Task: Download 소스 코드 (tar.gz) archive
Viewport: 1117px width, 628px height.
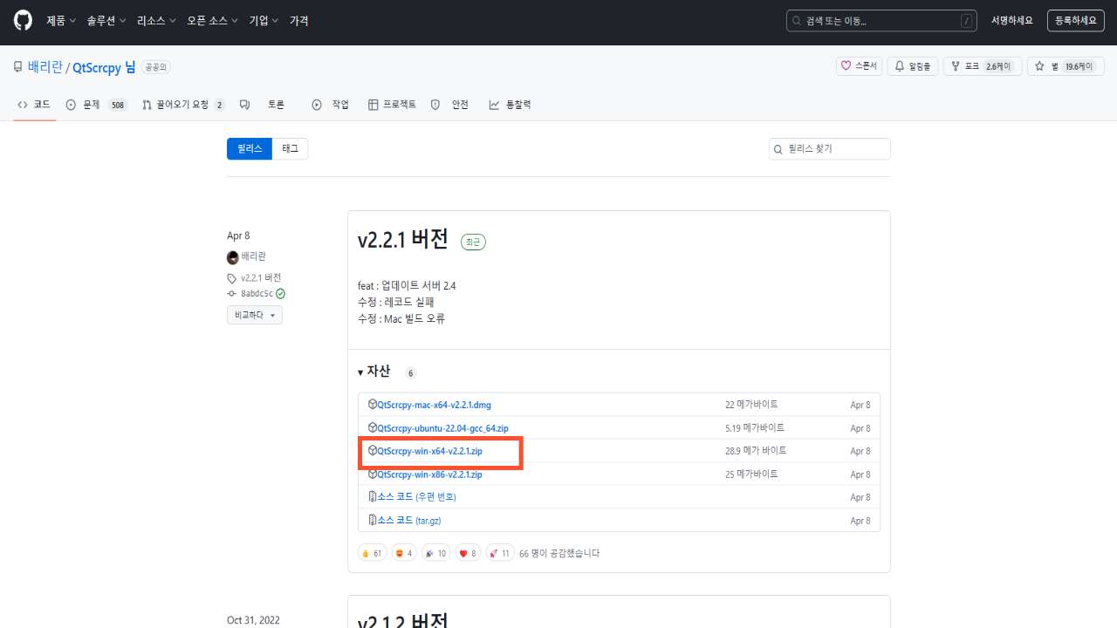Action: tap(409, 521)
